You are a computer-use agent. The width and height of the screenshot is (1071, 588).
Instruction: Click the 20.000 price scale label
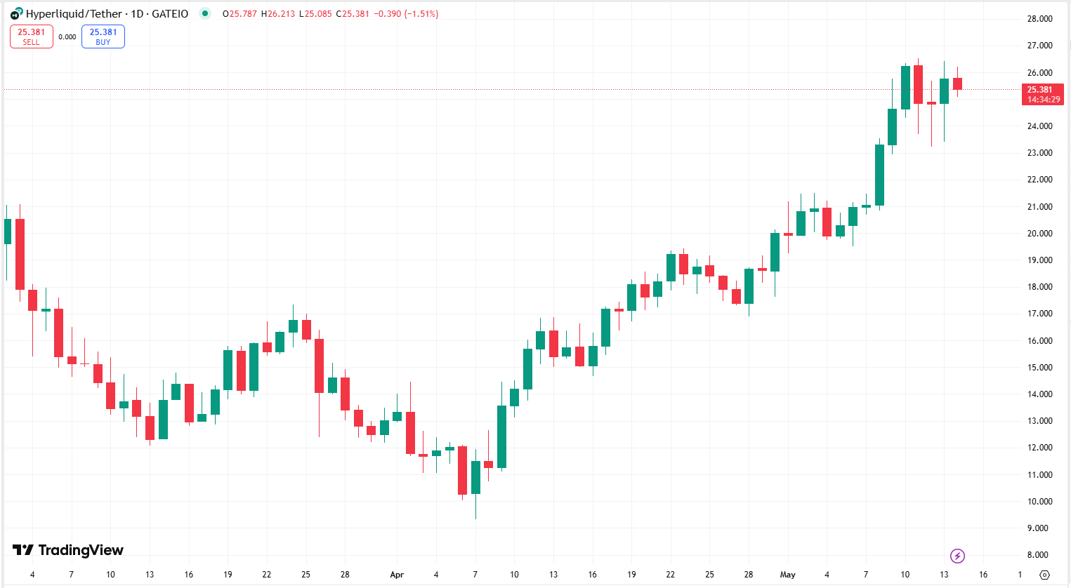point(1039,234)
